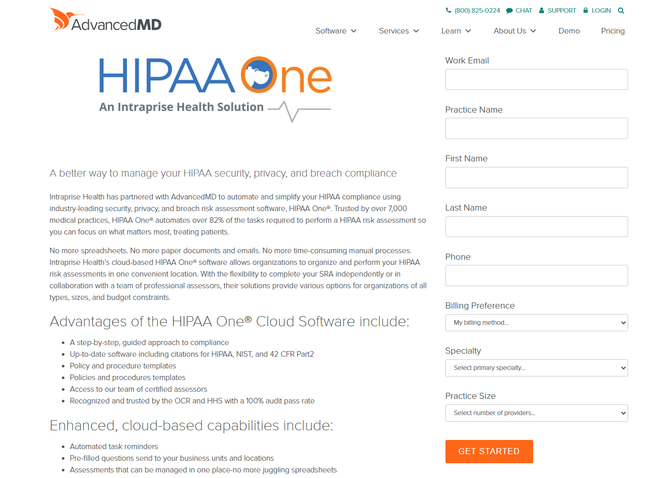Viewport: 656px width, 478px height.
Task: Submit form with GET STARTED button
Action: pyautogui.click(x=489, y=452)
